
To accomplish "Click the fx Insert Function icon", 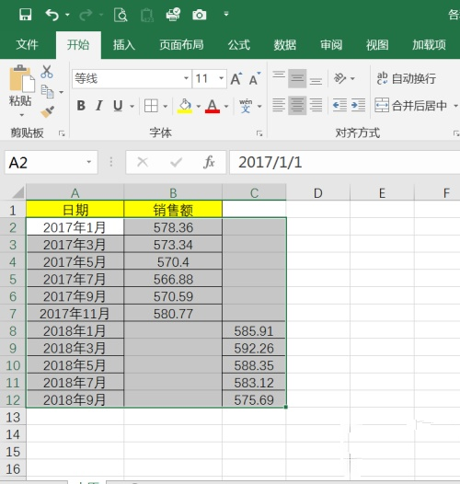I will 209,162.
